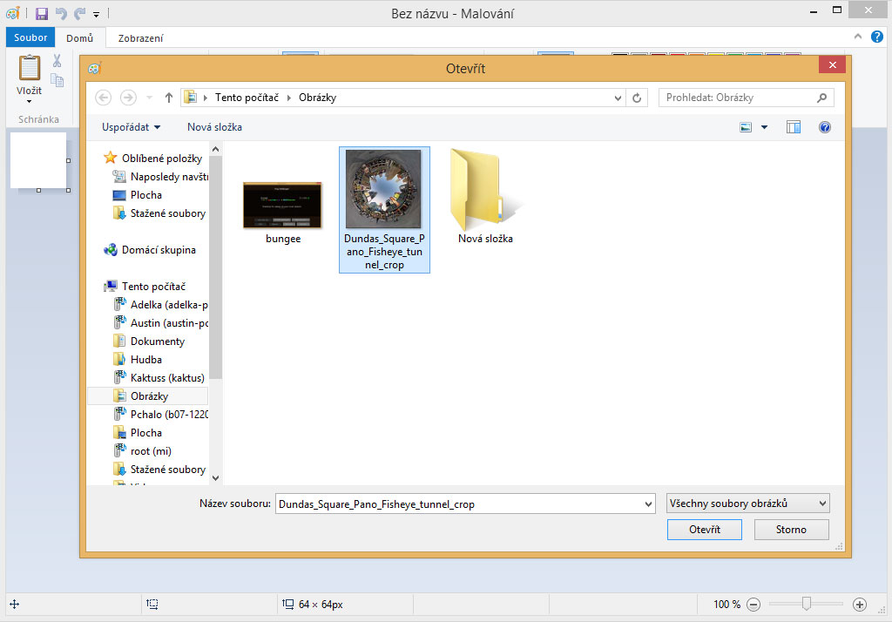Select Pchalo network entry
Image resolution: width=892 pixels, height=622 pixels.
(x=160, y=415)
